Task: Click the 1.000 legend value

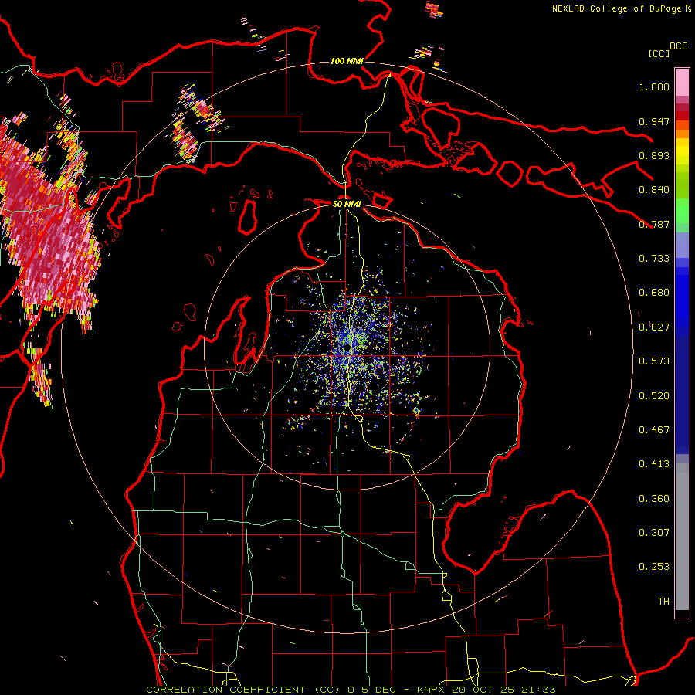Action: (654, 86)
